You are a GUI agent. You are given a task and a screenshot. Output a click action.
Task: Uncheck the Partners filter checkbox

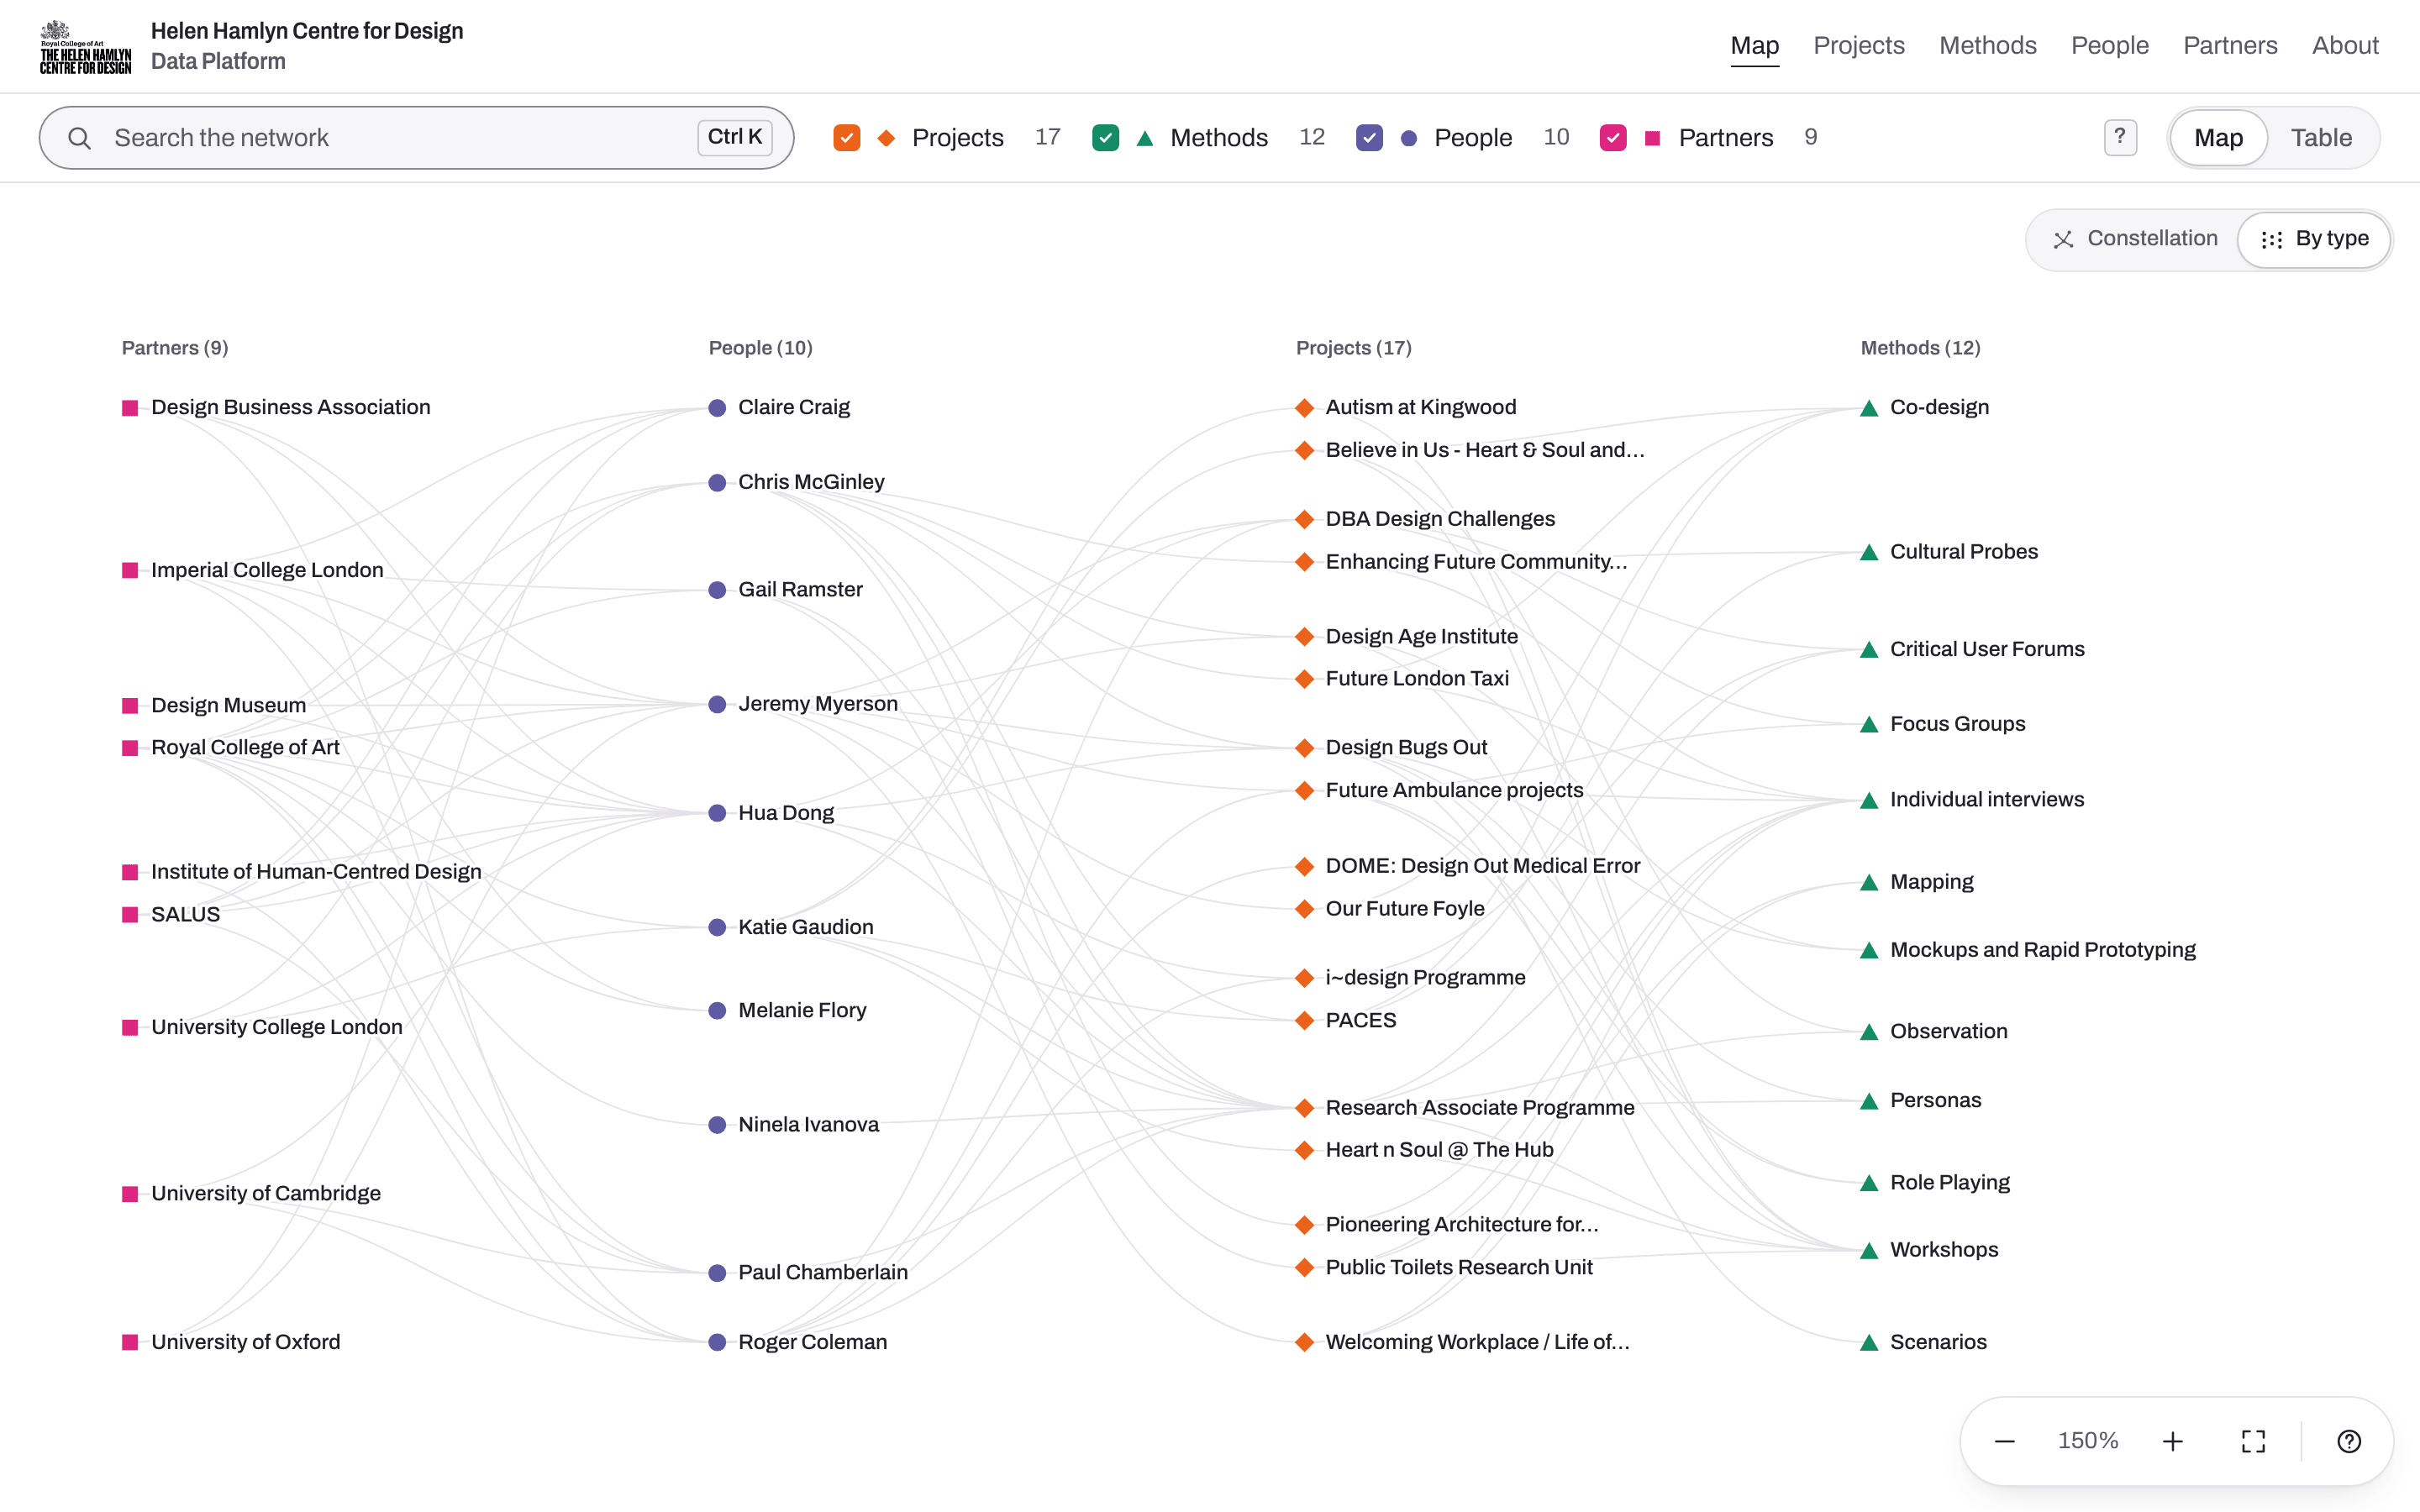[1613, 138]
